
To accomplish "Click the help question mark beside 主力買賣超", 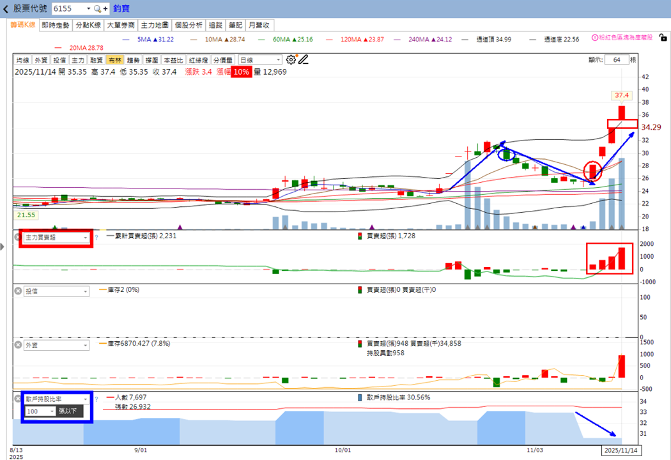I will click(x=96, y=238).
